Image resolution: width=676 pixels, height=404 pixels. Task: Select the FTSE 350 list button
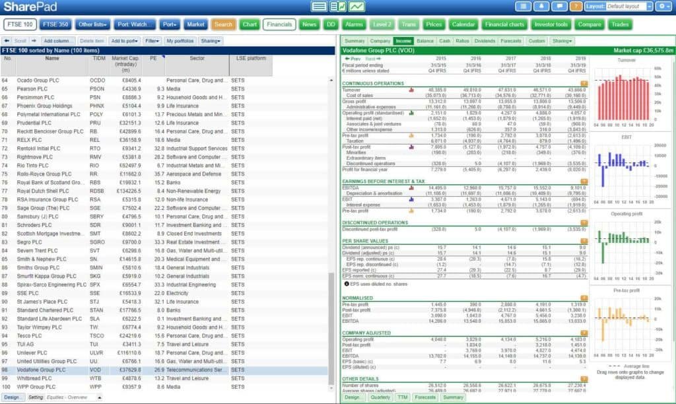point(55,24)
